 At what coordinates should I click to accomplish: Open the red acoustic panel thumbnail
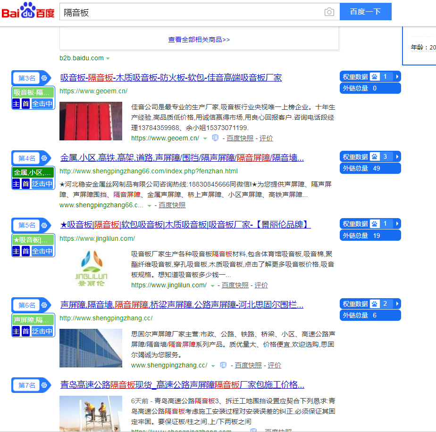click(x=91, y=121)
